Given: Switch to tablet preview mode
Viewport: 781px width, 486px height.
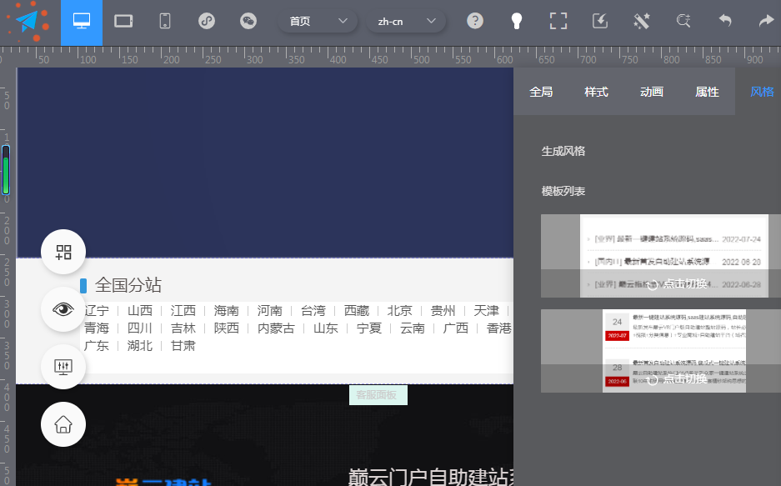Looking at the screenshot, I should click(x=123, y=23).
